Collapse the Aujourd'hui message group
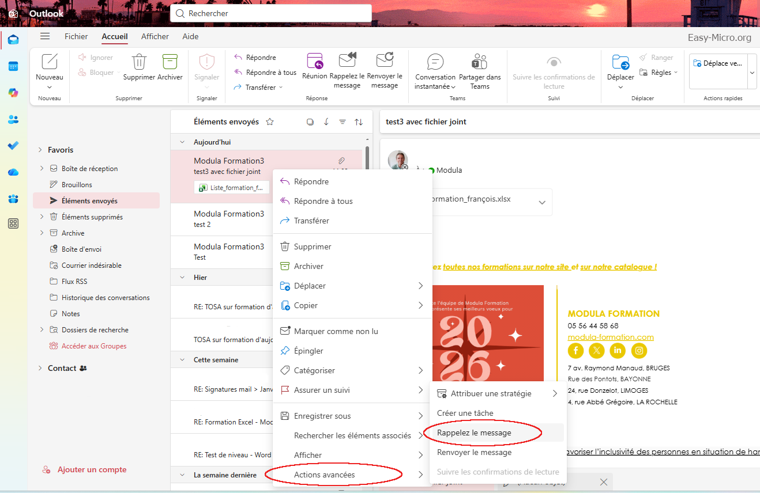760x493 pixels. point(182,142)
